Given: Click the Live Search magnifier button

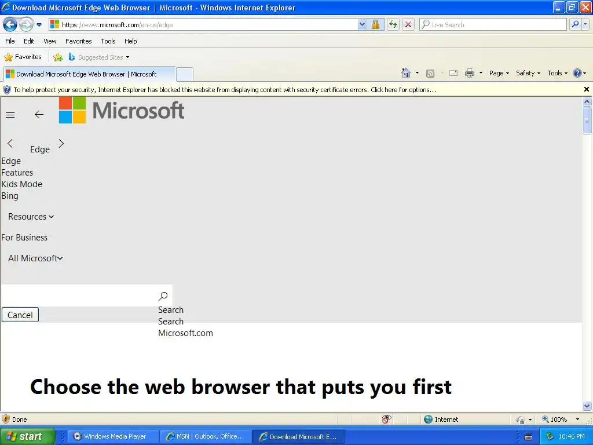Looking at the screenshot, I should (575, 24).
